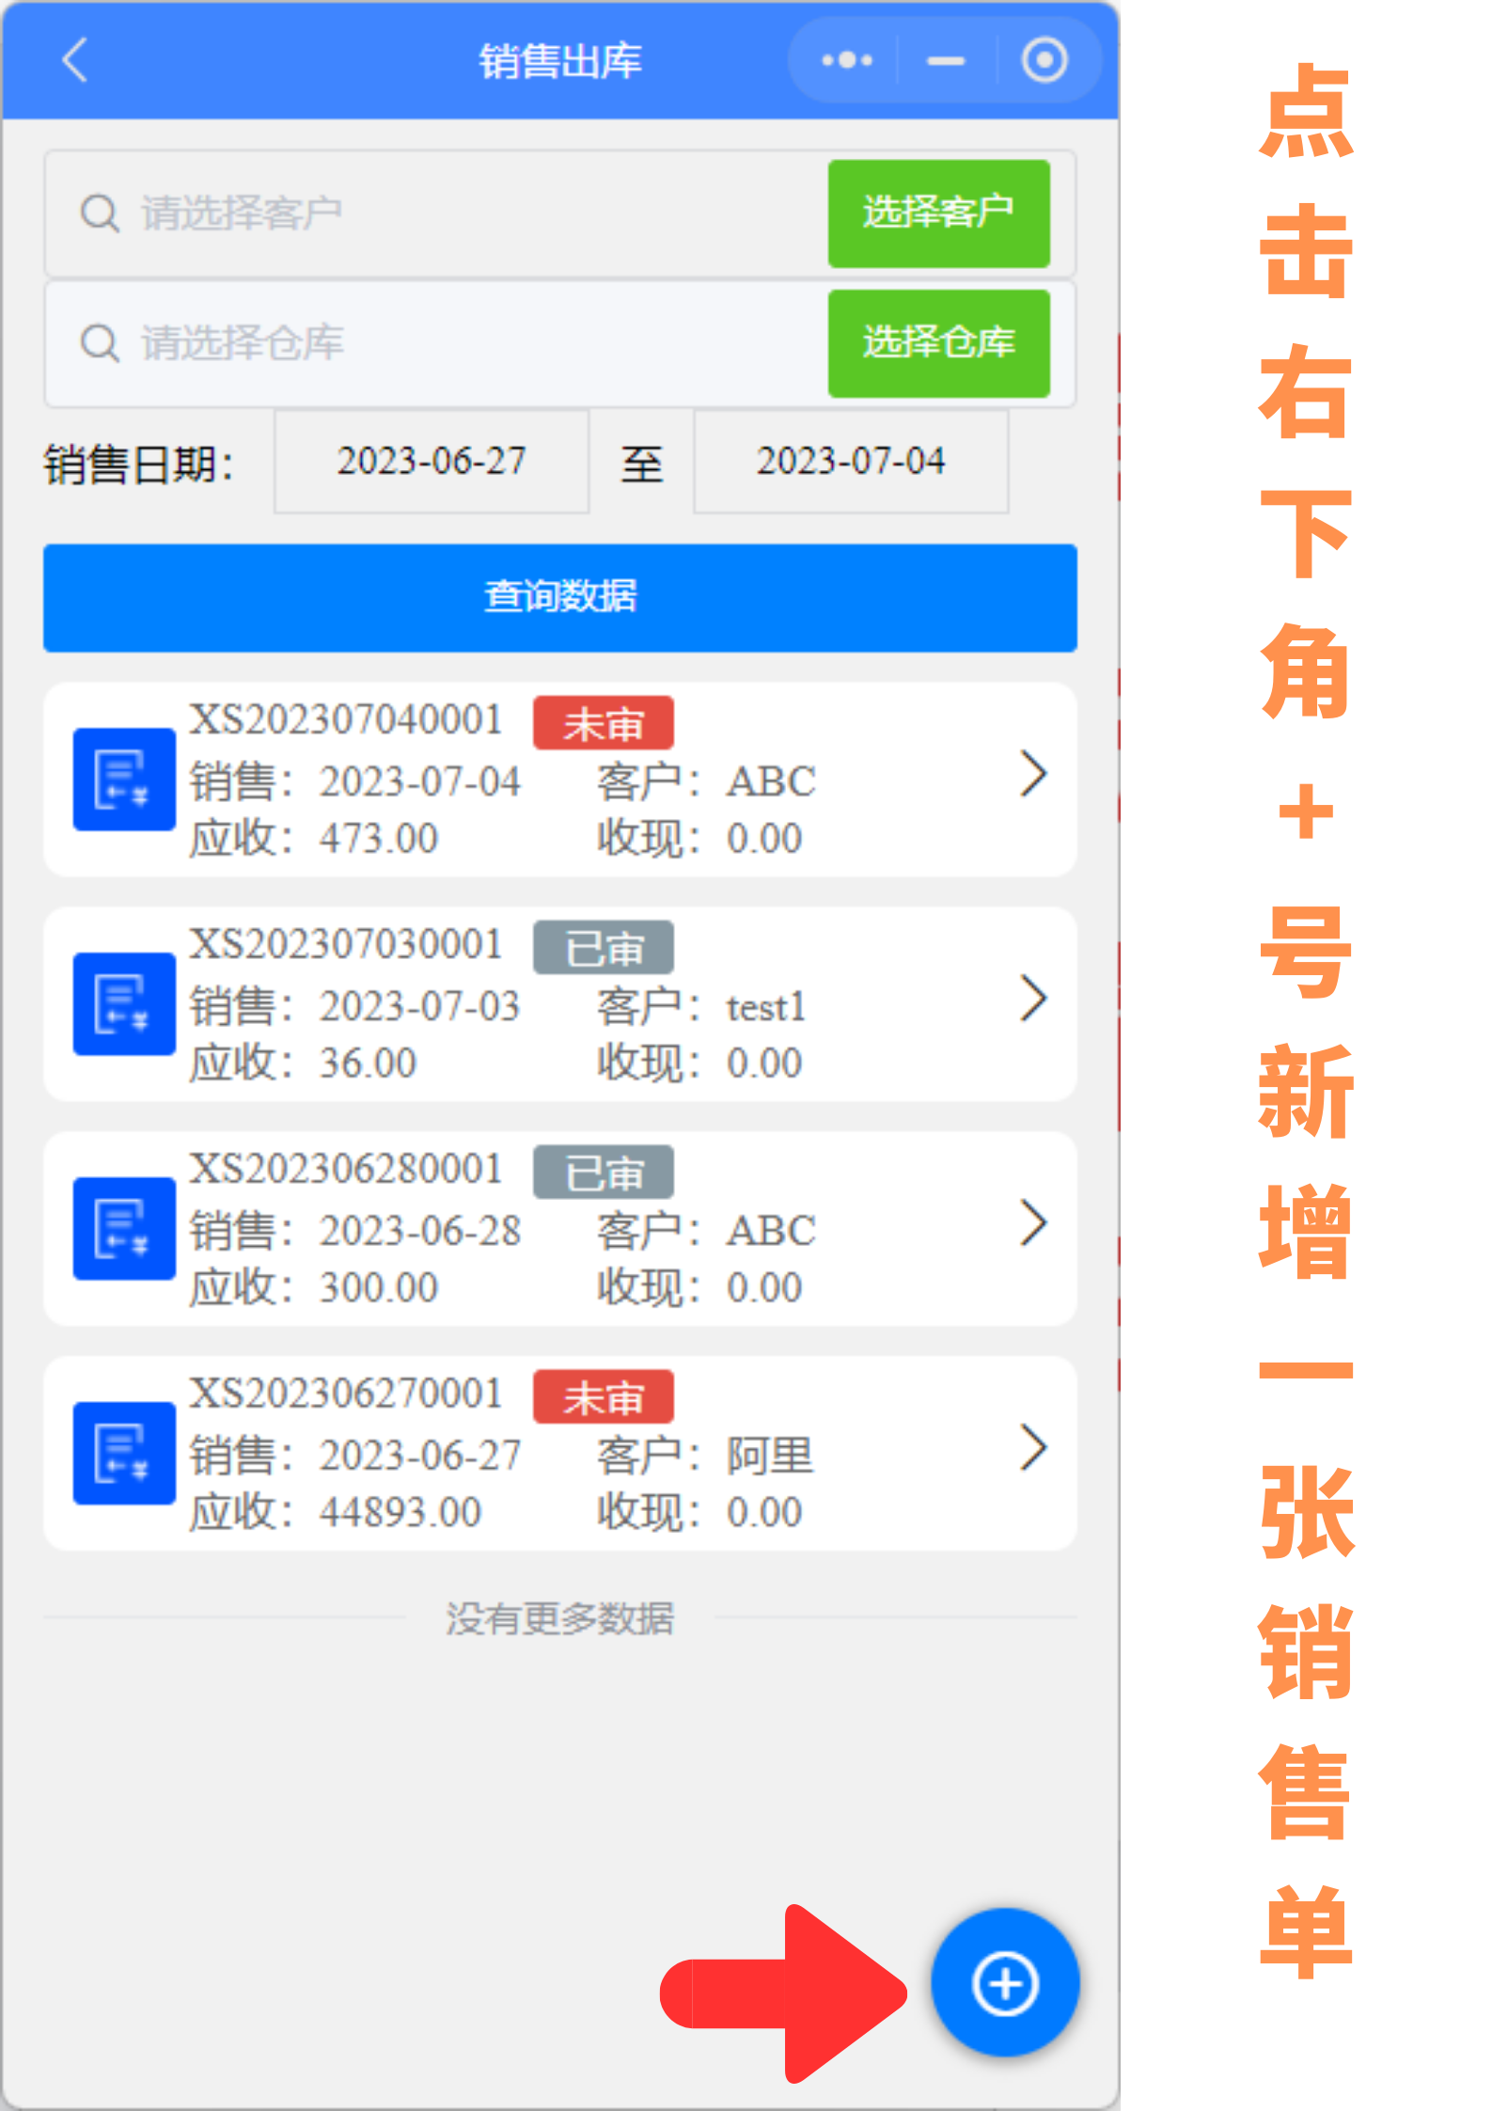Click the document icon of XS202307040001

pos(124,779)
